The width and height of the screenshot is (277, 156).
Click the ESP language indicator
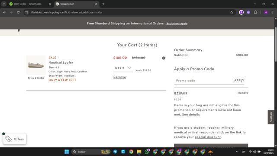244,152
